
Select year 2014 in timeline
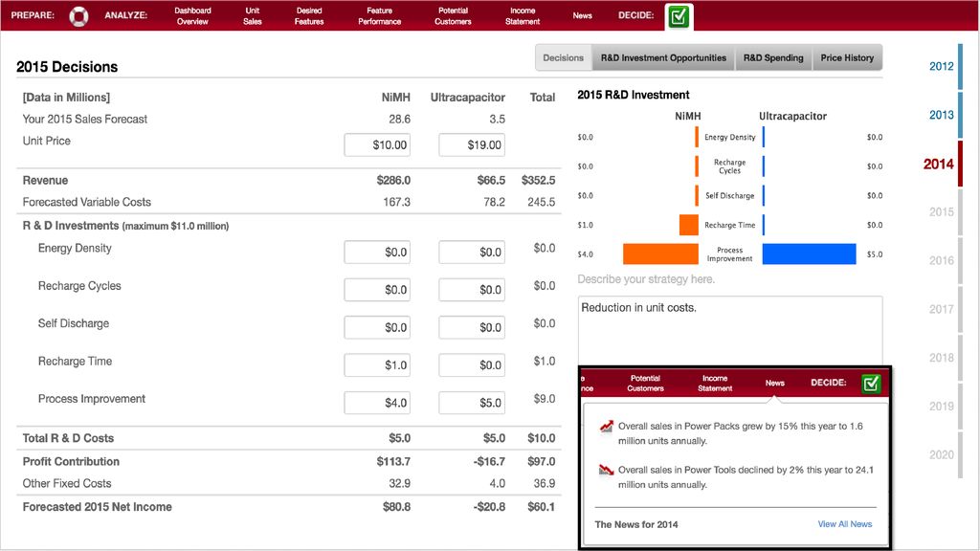coord(938,164)
